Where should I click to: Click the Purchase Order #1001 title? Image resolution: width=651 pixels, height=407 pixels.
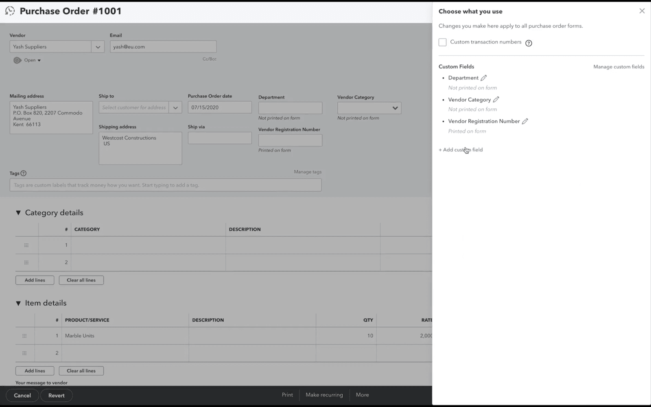click(71, 11)
